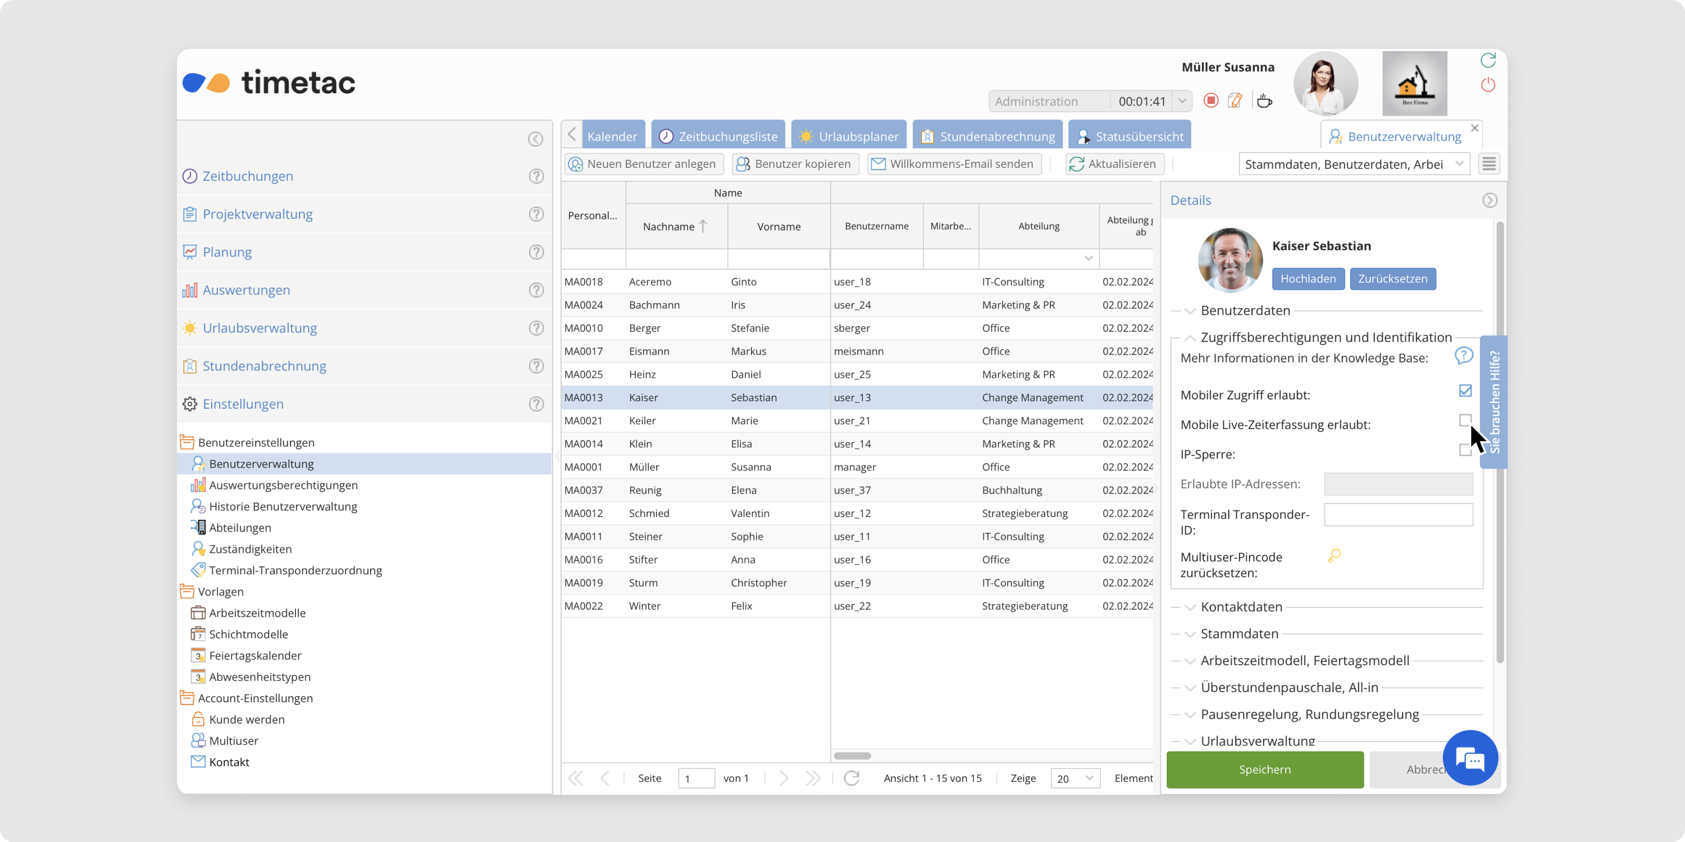Image resolution: width=1685 pixels, height=842 pixels.
Task: Enable the IP-Sperre checkbox
Action: [x=1465, y=450]
